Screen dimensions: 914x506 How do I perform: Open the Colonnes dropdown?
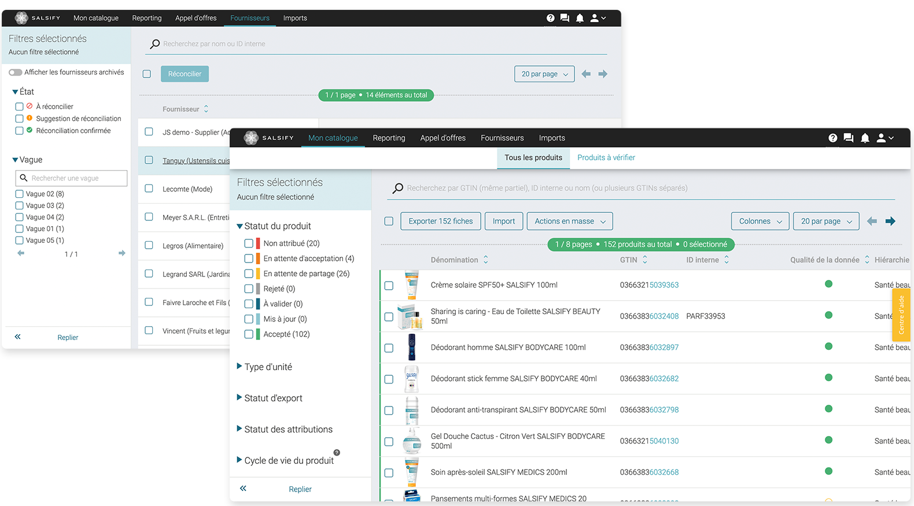[760, 221]
